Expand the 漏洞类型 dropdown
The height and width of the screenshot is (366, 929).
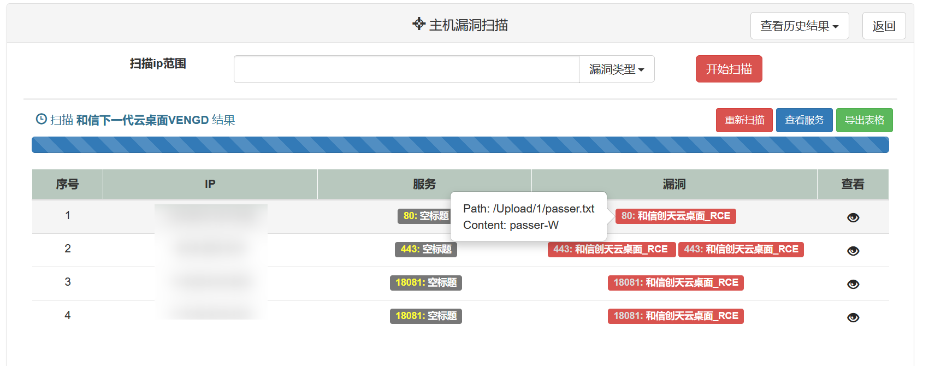click(x=617, y=69)
